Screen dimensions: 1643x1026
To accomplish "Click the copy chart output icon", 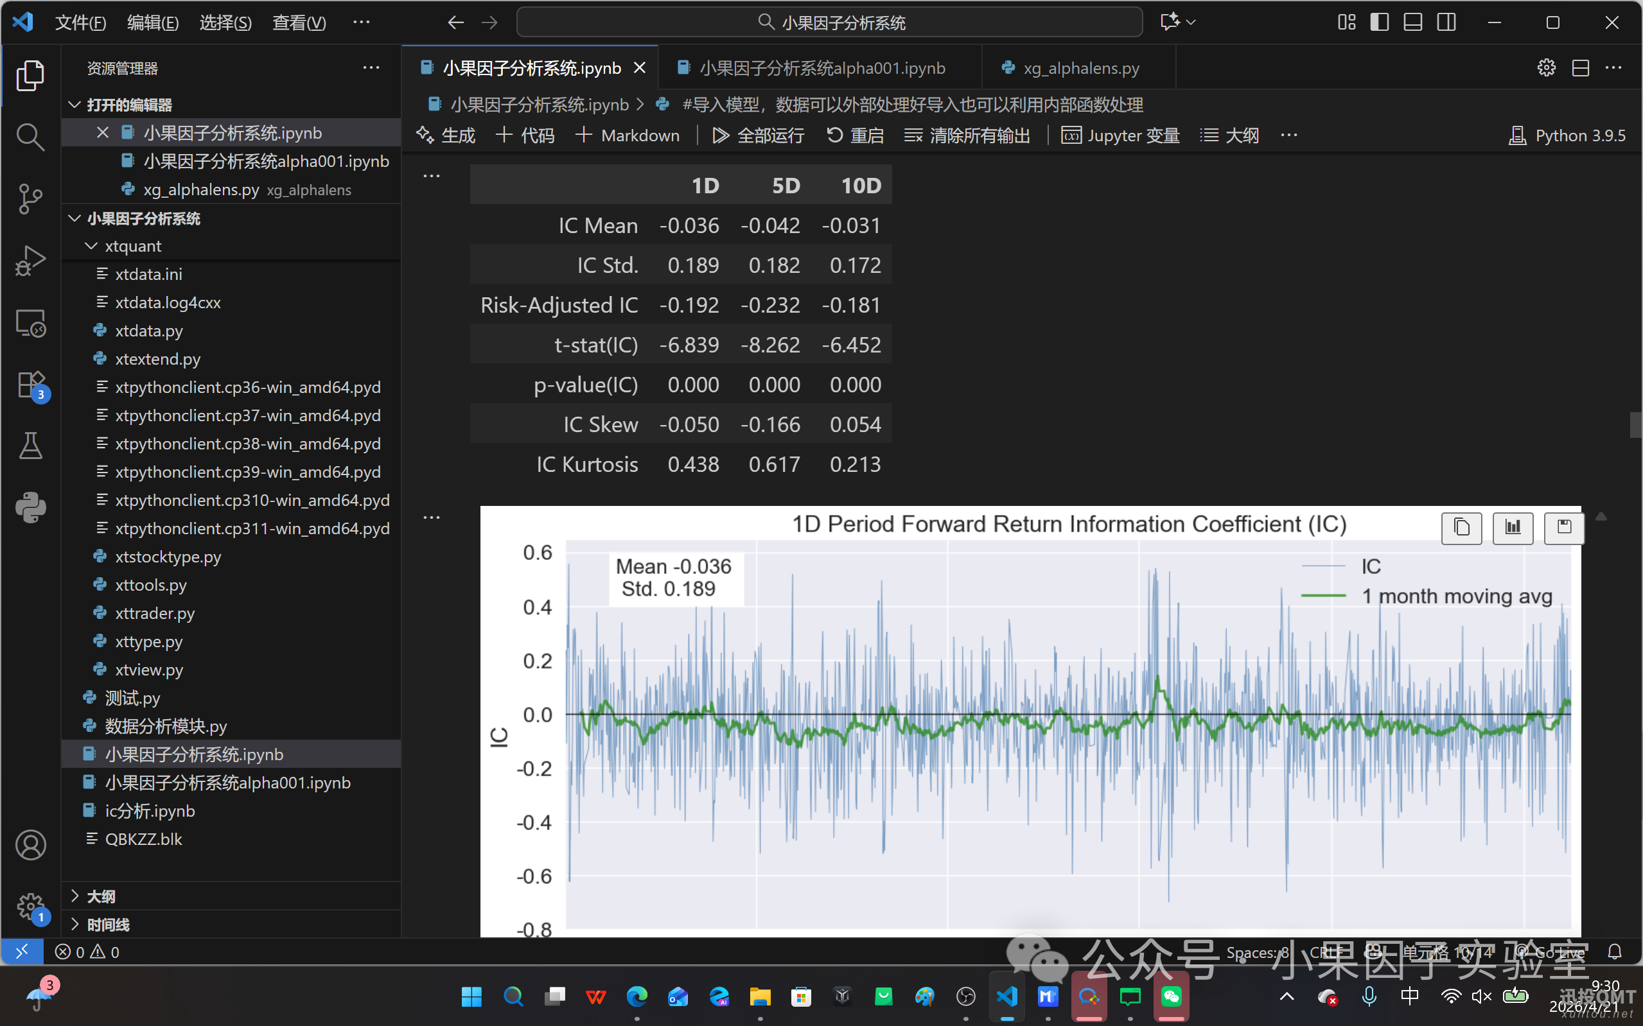I will tap(1461, 527).
